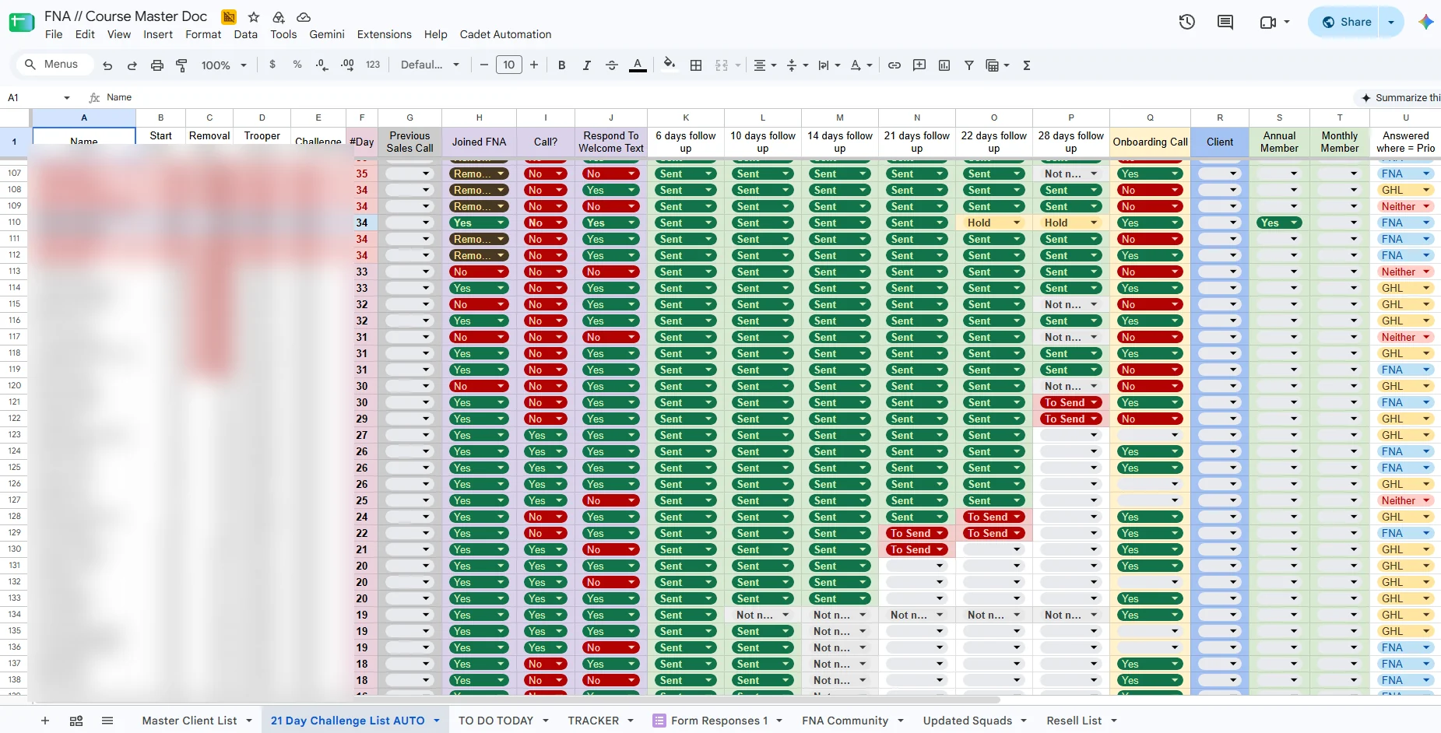Click the move to folder icon

[x=279, y=16]
